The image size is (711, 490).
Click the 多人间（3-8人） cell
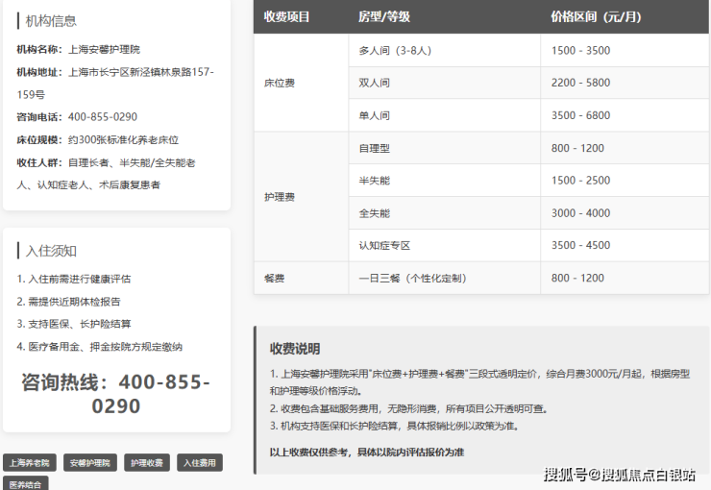(x=444, y=50)
